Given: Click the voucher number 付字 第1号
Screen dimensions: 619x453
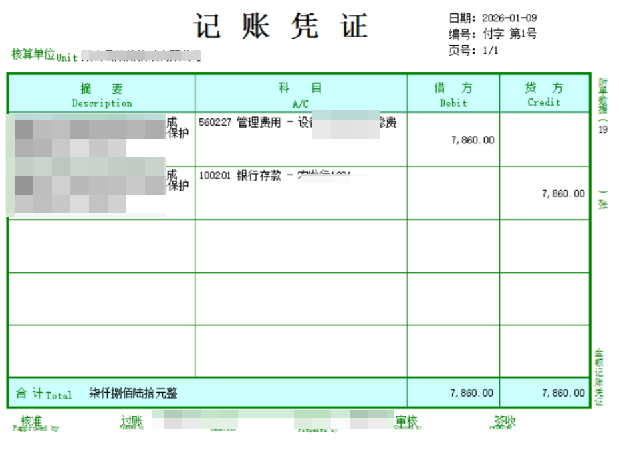Looking at the screenshot, I should 509,34.
